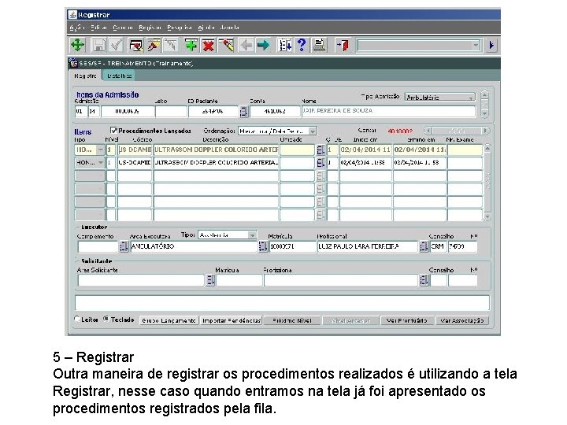Switch to the Registro tab
567x425 pixels.
85,76
